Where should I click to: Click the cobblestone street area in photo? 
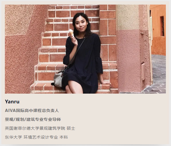[x=158, y=75]
